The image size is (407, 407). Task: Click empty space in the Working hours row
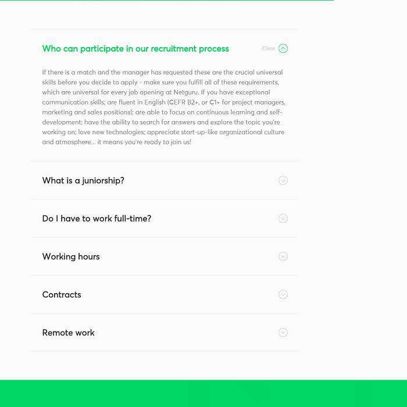(188, 256)
